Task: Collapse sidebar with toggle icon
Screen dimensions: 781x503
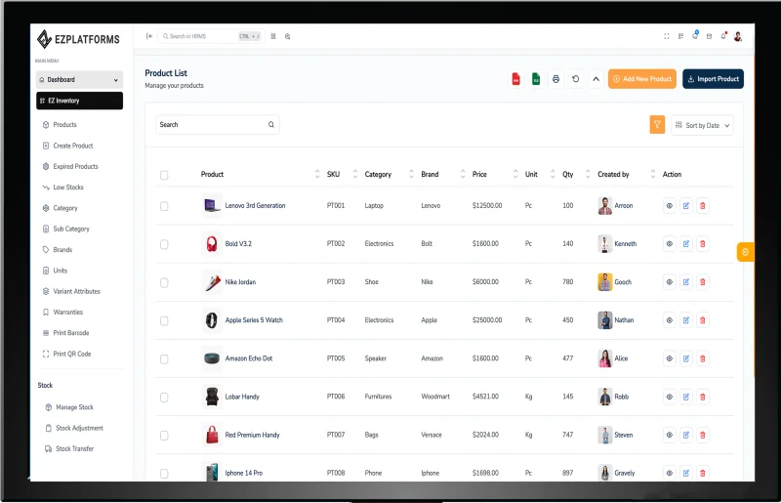Action: 149,36
